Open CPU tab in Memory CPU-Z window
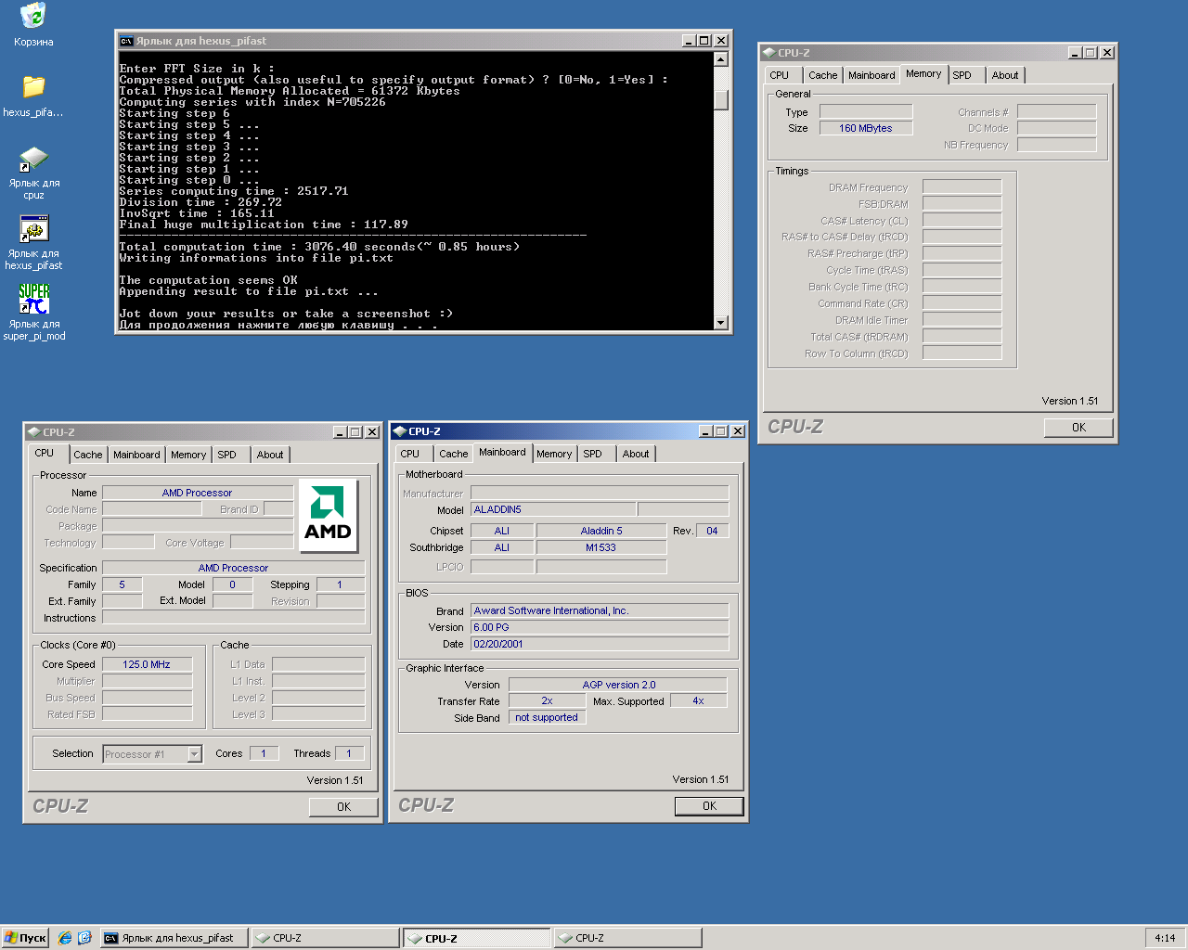 pyautogui.click(x=780, y=76)
